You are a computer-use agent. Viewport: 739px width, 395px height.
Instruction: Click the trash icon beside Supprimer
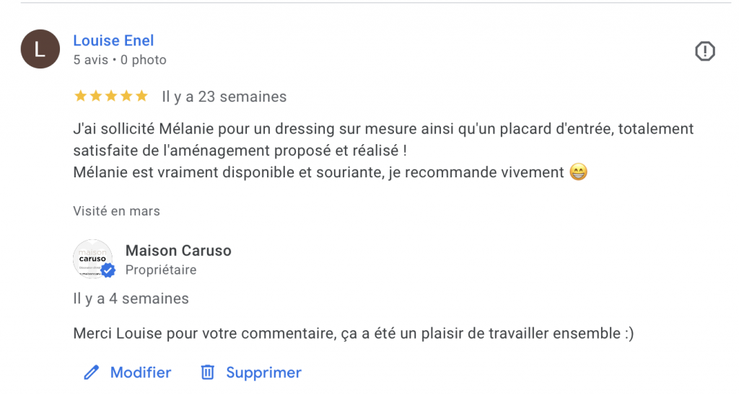(208, 373)
